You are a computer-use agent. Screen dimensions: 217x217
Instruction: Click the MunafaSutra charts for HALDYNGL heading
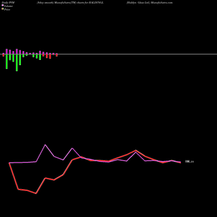[x=70, y=3]
